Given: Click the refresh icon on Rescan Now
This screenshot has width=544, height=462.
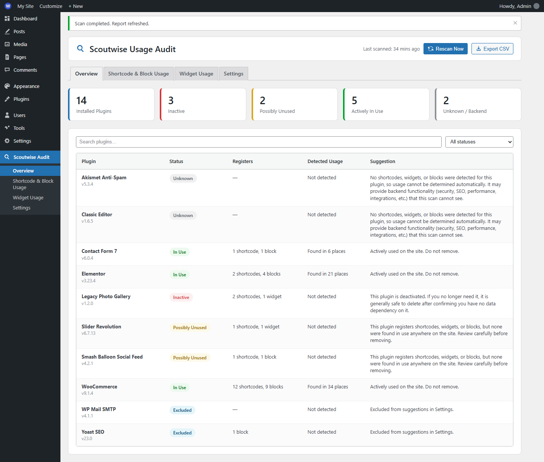Looking at the screenshot, I should [x=431, y=49].
